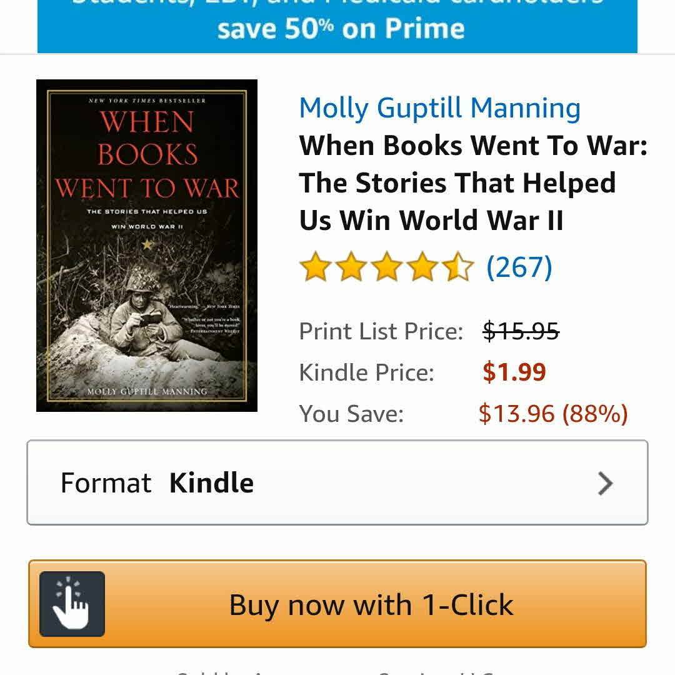Image resolution: width=675 pixels, height=675 pixels.
Task: Click the struck-through $15.95 list price
Action: [x=521, y=331]
